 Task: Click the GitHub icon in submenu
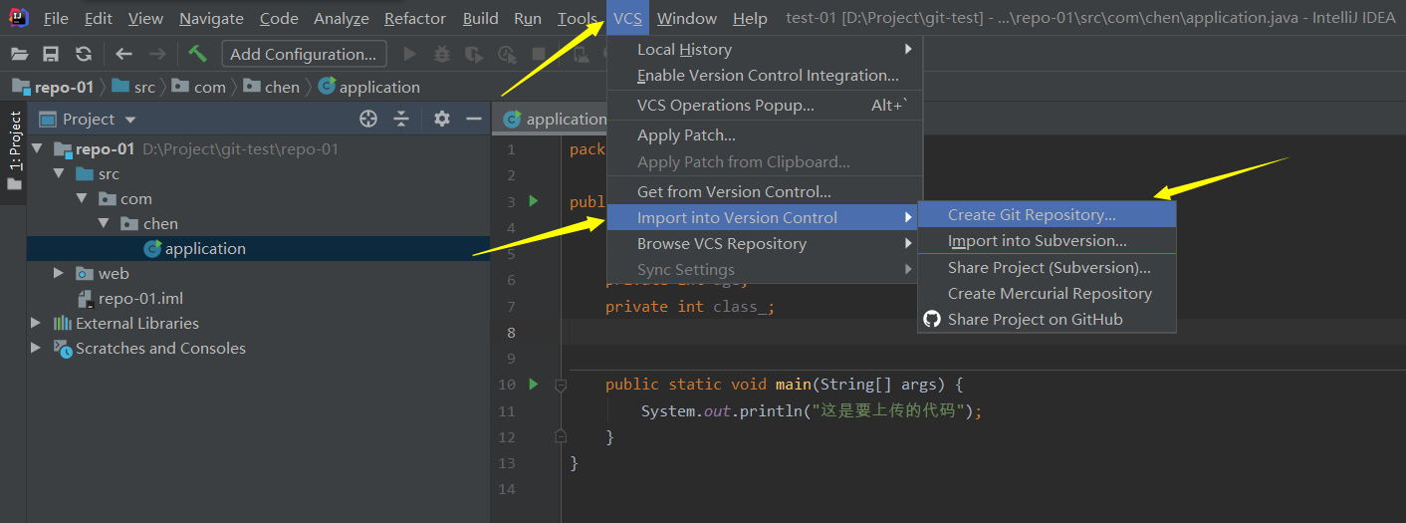coord(932,319)
